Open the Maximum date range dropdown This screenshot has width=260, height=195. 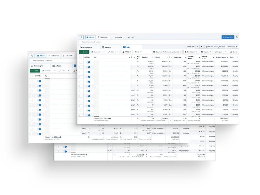222,47
